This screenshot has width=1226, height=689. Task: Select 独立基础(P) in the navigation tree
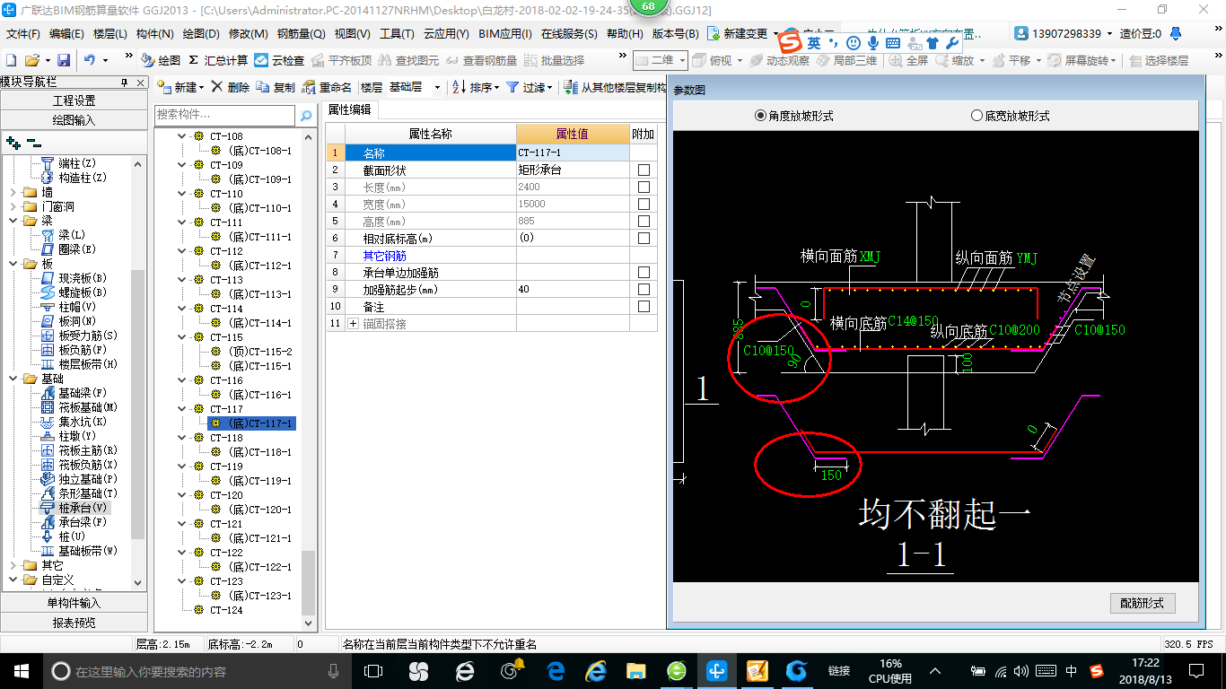88,479
